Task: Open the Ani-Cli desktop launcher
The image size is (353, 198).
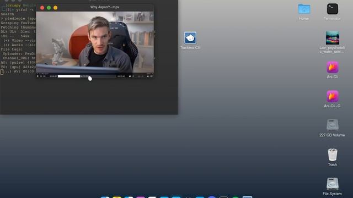Action: pyautogui.click(x=332, y=67)
